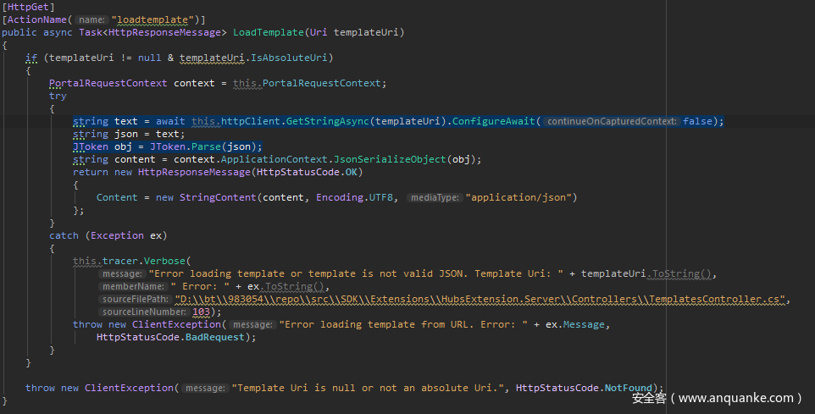Click the line 'string json = text;'
Viewport: 815px width, 414px height.
click(x=129, y=134)
